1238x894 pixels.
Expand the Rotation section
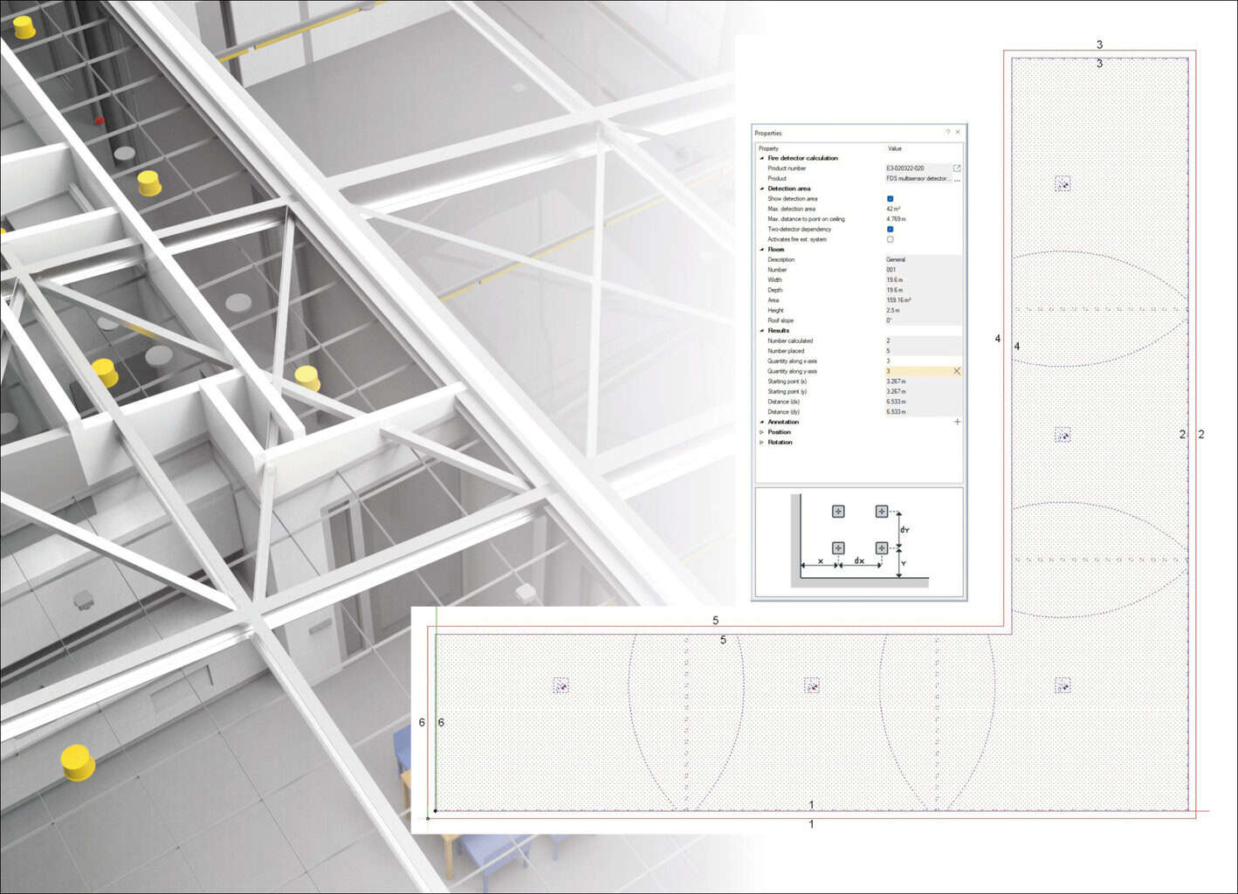tap(762, 443)
